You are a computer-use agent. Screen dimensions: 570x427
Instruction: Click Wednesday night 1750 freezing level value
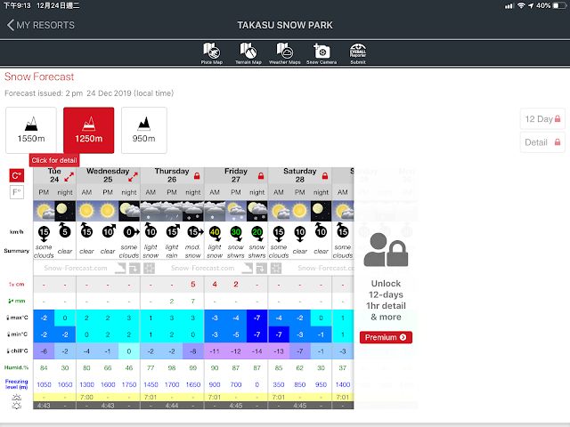(129, 384)
